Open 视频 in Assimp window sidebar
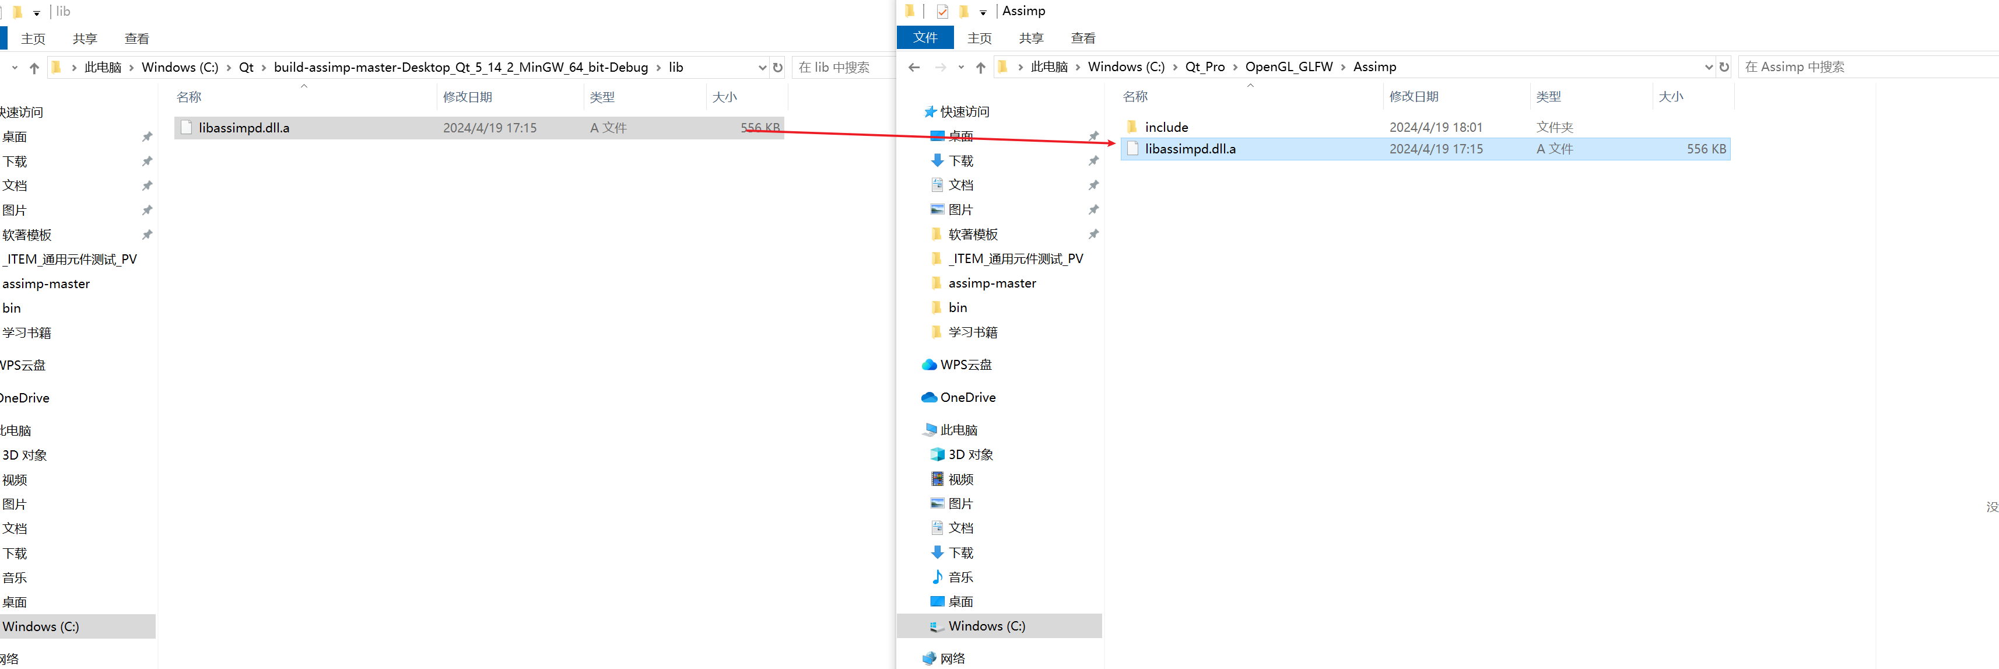1999x669 pixels. (x=960, y=479)
